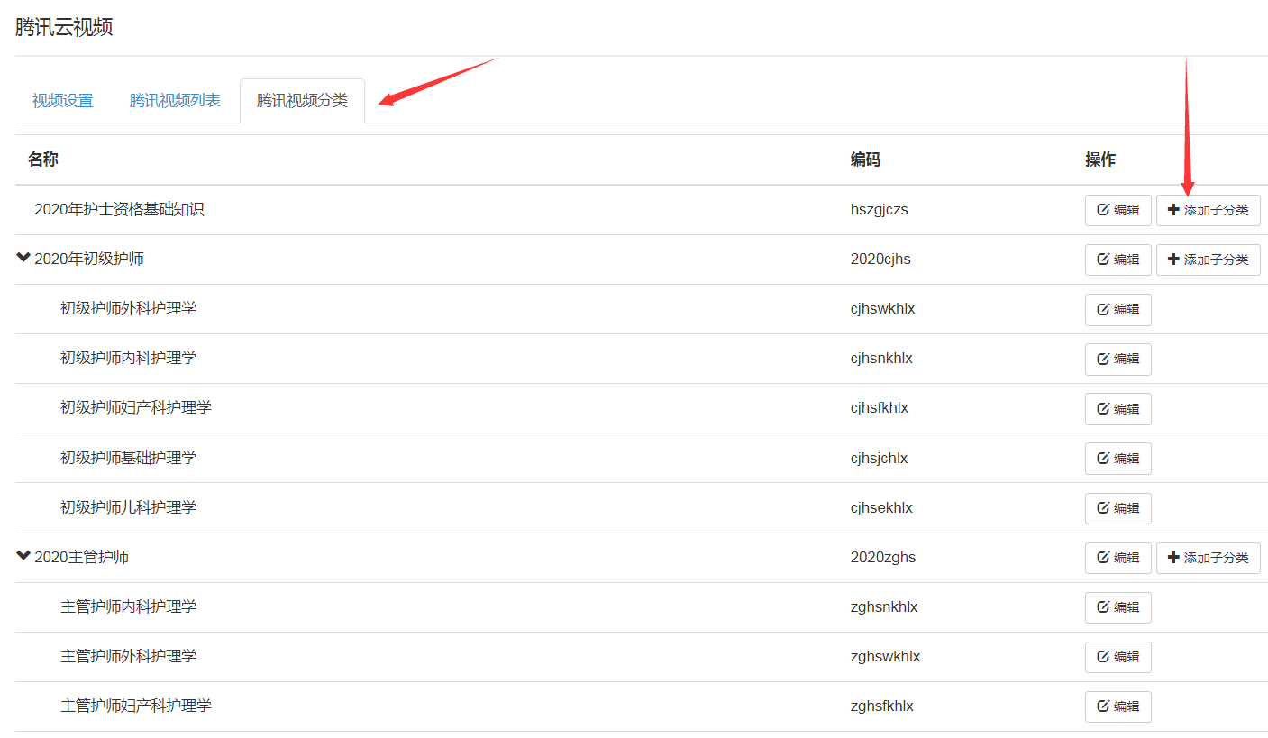Screen dimensions: 1268x738
Task: Select 主管护师妇产科护理学 in the list
Action: tap(136, 706)
